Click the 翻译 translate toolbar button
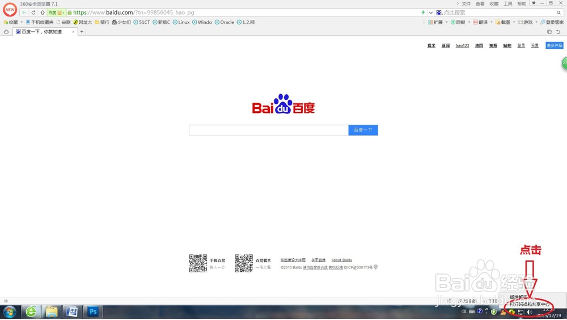567x320 pixels. click(480, 22)
